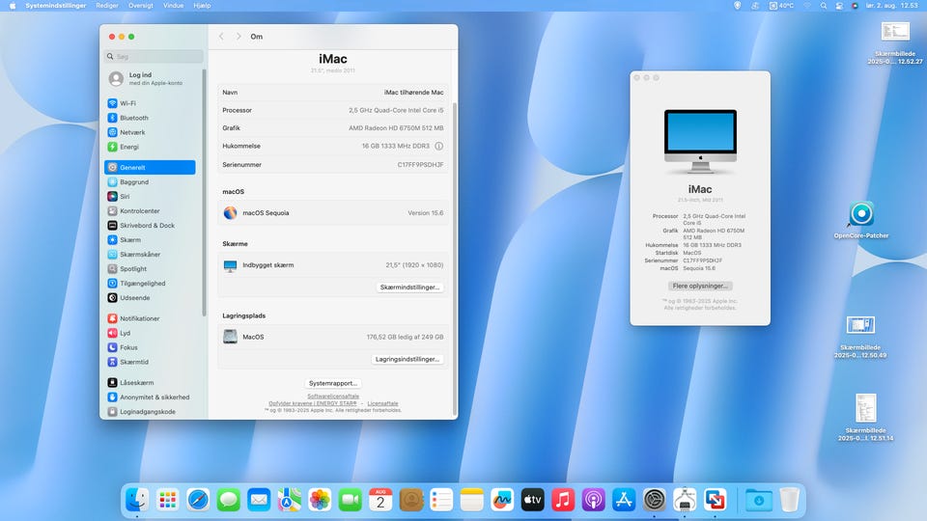Open the Music app in the Dock
927x521 pixels.
563,499
